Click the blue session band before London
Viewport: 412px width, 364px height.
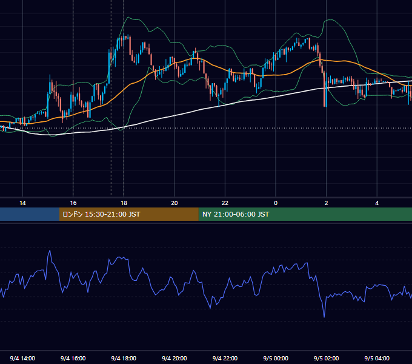(x=30, y=214)
